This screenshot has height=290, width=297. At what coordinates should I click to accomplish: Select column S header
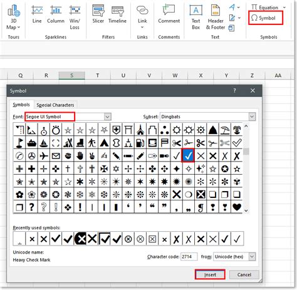click(x=72, y=75)
